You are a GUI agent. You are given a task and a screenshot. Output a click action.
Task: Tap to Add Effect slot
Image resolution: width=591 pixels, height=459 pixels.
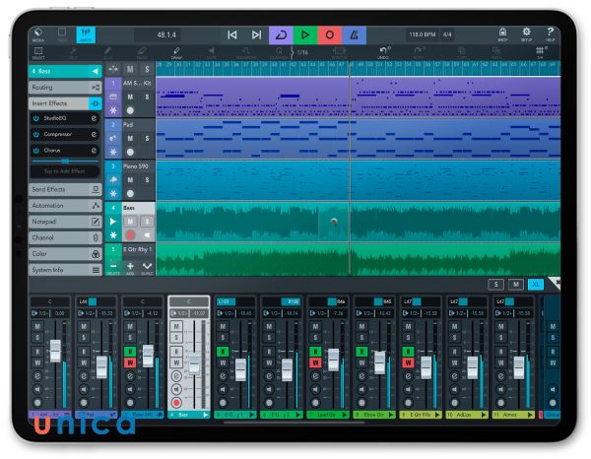pyautogui.click(x=65, y=171)
